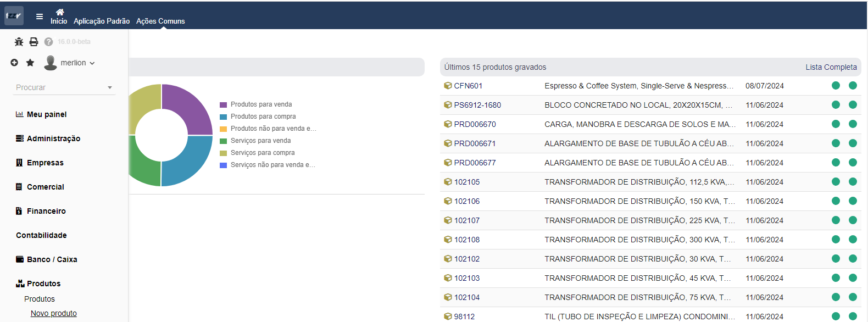Open the Aplicação Padrão menu

pyautogui.click(x=102, y=21)
